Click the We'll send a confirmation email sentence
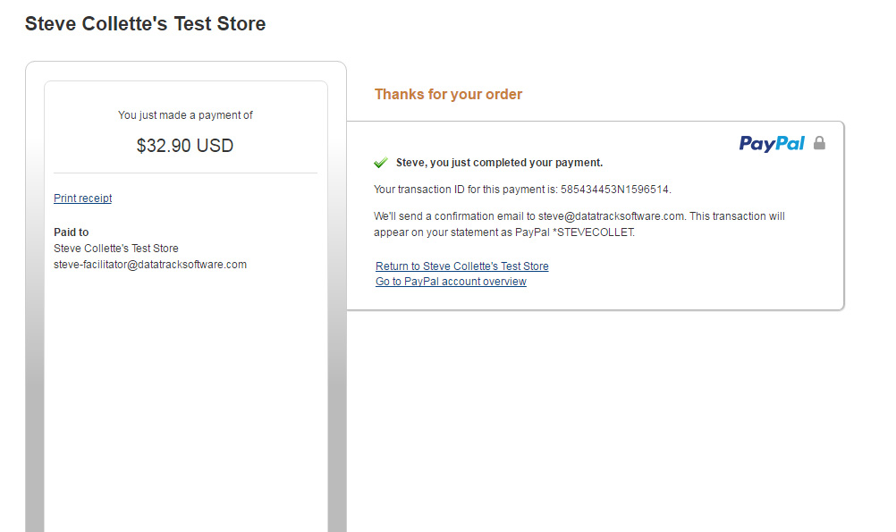The height and width of the screenshot is (532, 896). pos(579,224)
